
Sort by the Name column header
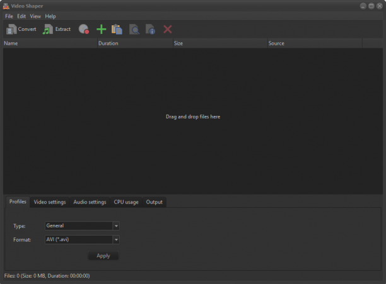(50, 43)
